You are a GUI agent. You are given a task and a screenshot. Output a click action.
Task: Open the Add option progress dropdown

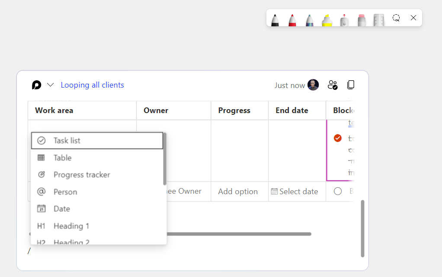pyautogui.click(x=238, y=192)
